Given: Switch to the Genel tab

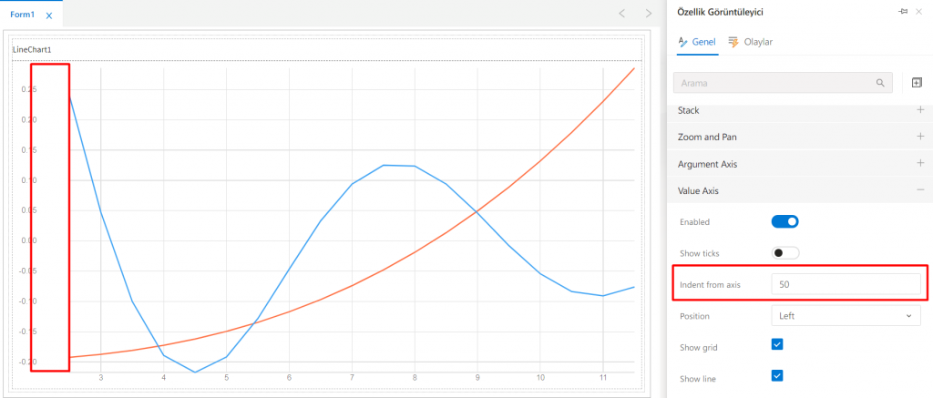Looking at the screenshot, I should tap(699, 42).
